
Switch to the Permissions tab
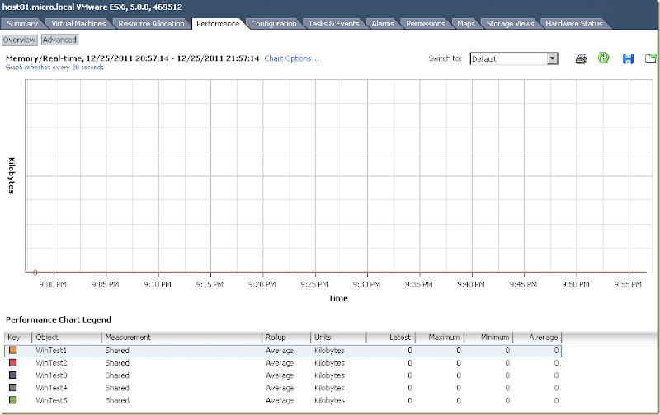(x=425, y=24)
